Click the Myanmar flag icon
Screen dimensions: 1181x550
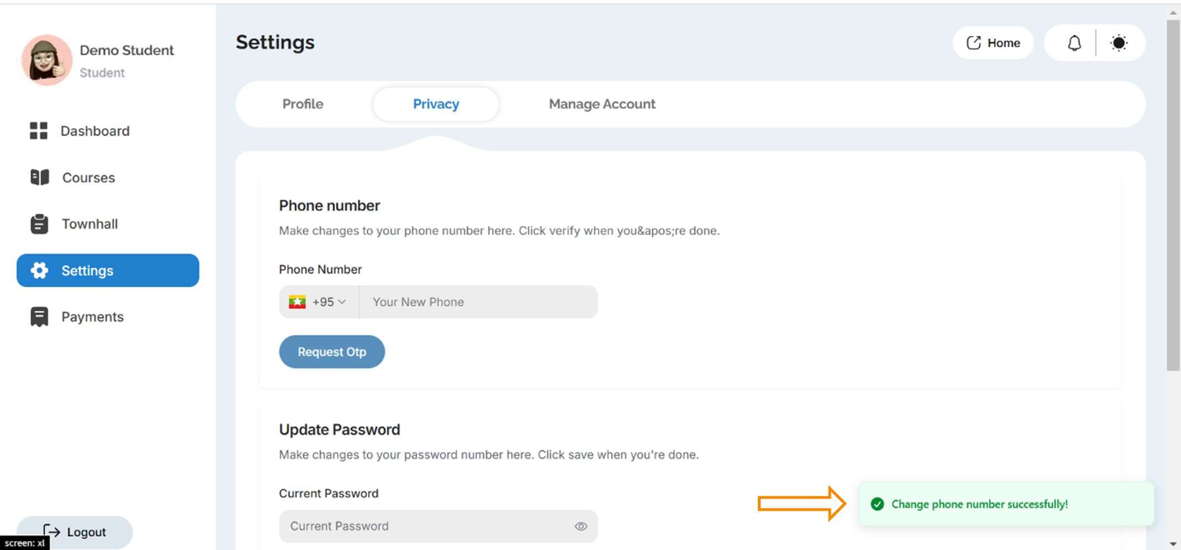(x=297, y=302)
